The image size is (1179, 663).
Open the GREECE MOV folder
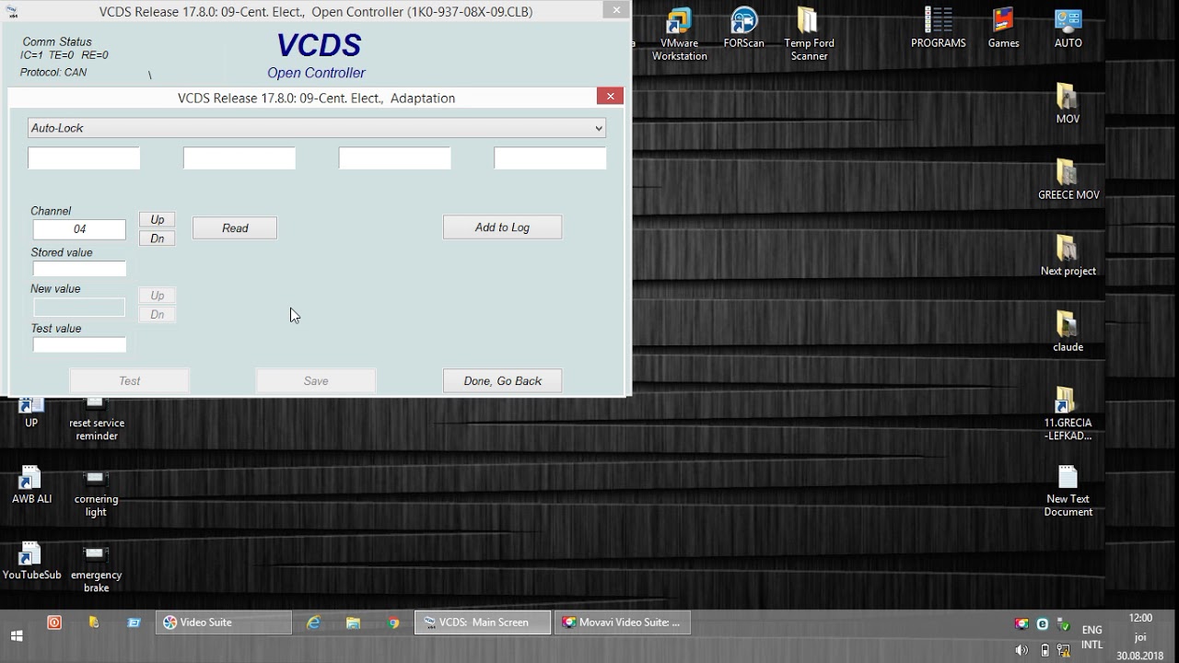tap(1068, 180)
